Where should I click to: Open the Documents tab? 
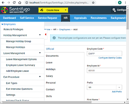coord(52,56)
